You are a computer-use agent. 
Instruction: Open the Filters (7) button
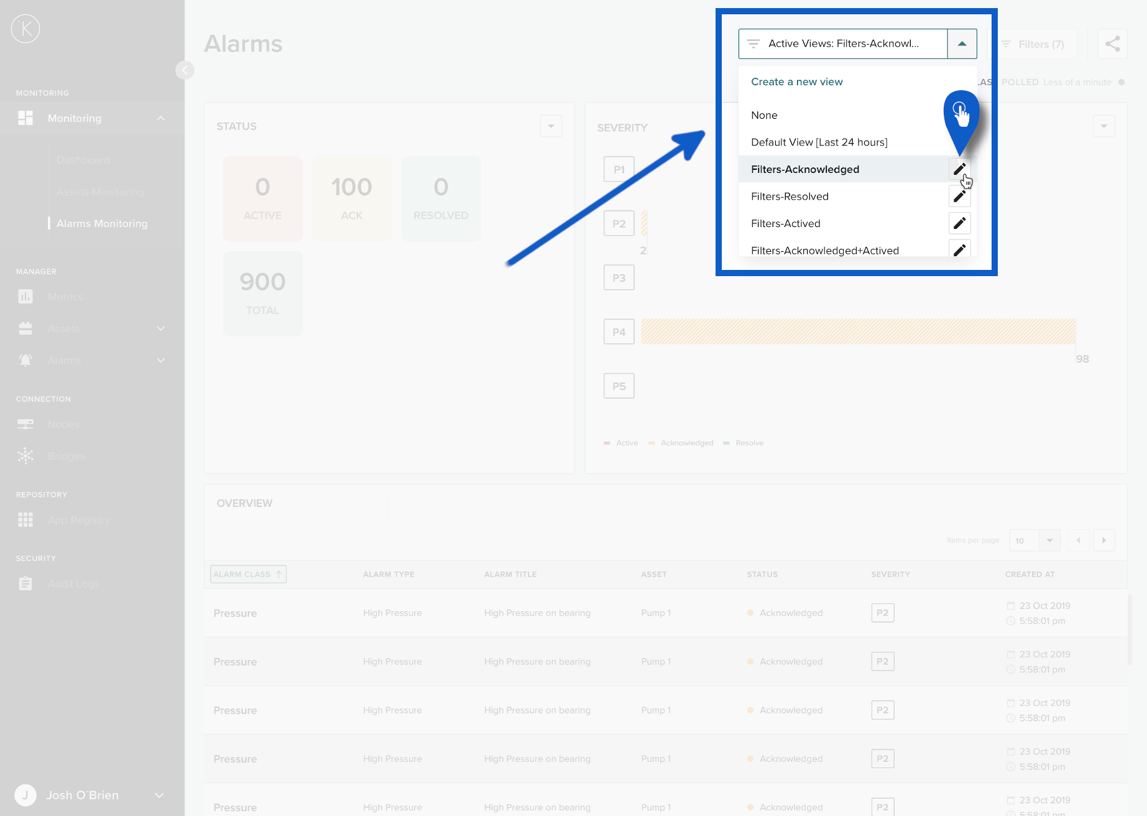tap(1033, 44)
